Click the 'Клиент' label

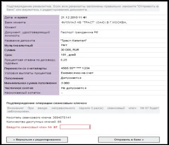(x=10, y=27)
